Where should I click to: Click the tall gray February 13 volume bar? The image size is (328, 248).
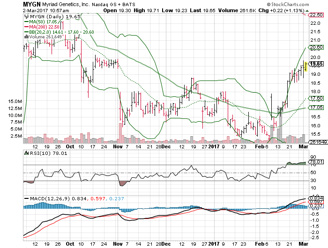click(281, 125)
